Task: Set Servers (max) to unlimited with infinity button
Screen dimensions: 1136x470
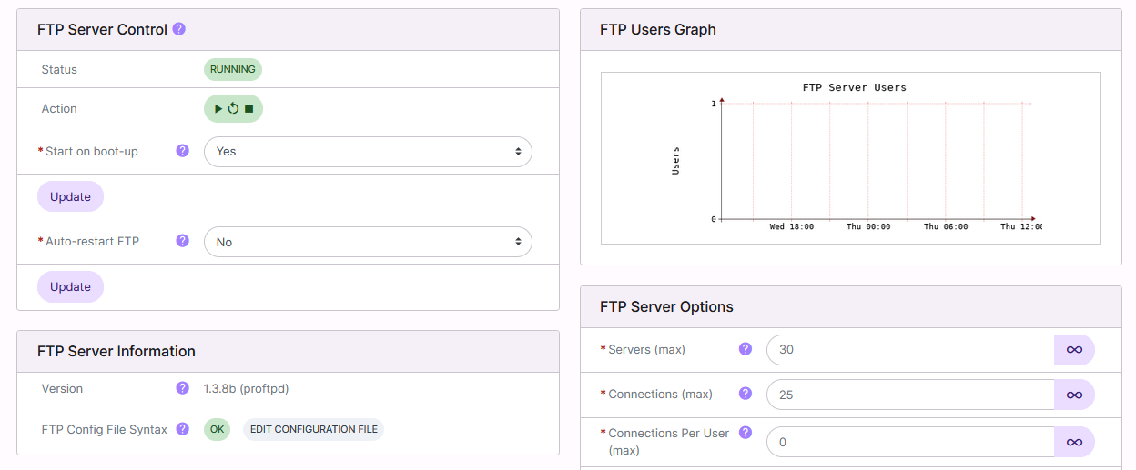Action: 1074,350
